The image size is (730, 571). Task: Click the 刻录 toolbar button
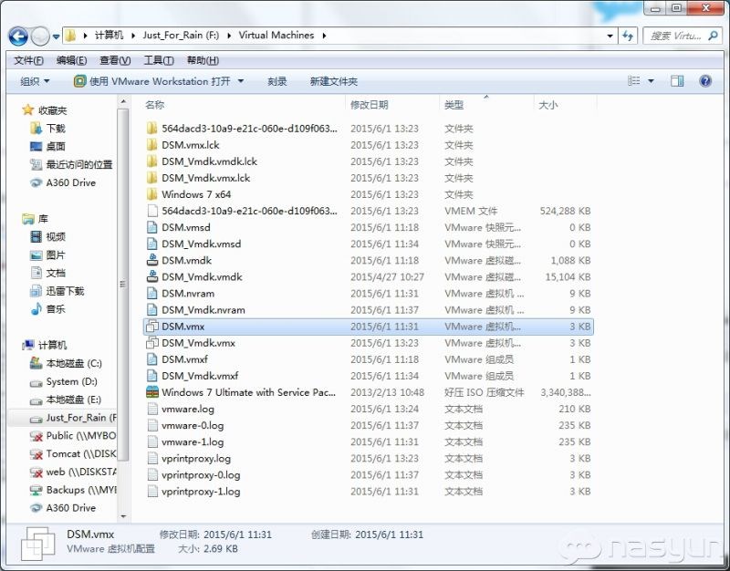tap(277, 81)
